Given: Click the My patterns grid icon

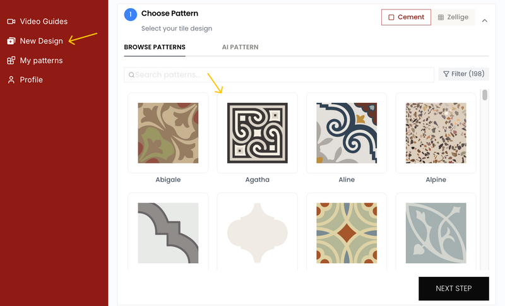Looking at the screenshot, I should coord(11,61).
